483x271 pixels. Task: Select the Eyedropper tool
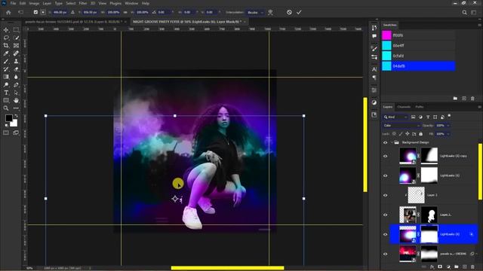pyautogui.click(x=6, y=53)
